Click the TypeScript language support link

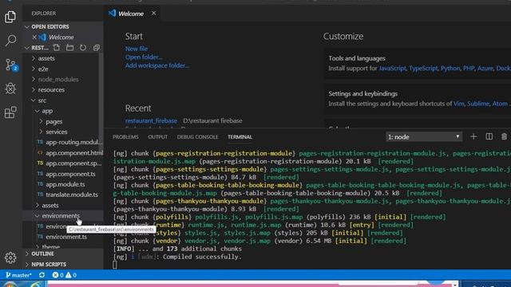[423, 68]
